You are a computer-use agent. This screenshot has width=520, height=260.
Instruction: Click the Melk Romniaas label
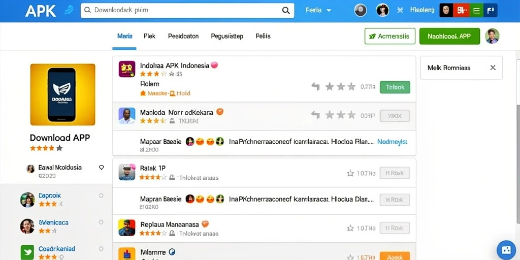click(x=449, y=68)
